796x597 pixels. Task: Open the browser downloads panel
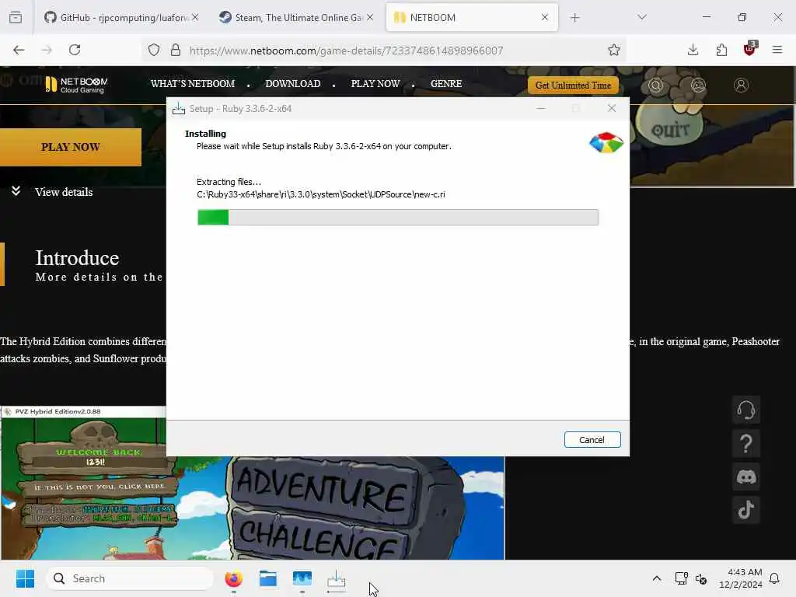pyautogui.click(x=693, y=50)
